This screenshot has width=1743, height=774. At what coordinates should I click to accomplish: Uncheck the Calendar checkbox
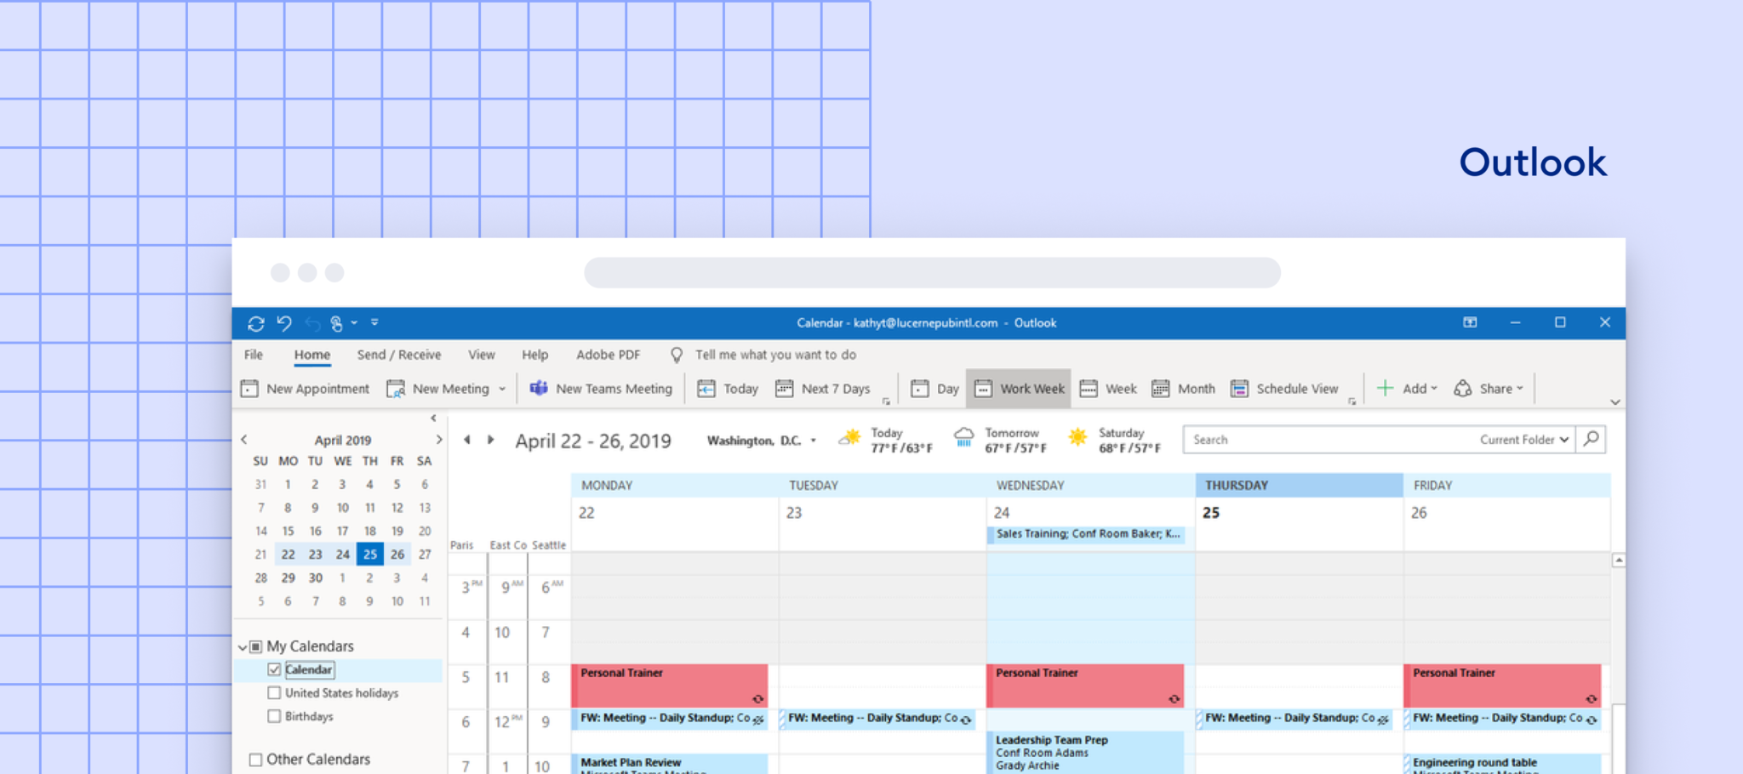274,669
